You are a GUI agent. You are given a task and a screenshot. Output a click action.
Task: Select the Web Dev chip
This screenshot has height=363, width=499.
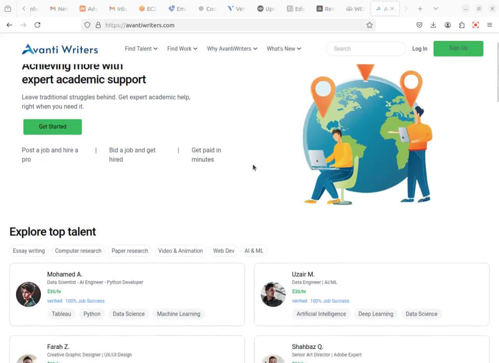[224, 251]
